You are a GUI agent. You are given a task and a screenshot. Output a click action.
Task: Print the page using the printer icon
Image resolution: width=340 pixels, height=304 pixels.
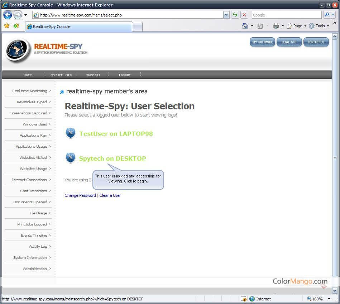pyautogui.click(x=276, y=26)
